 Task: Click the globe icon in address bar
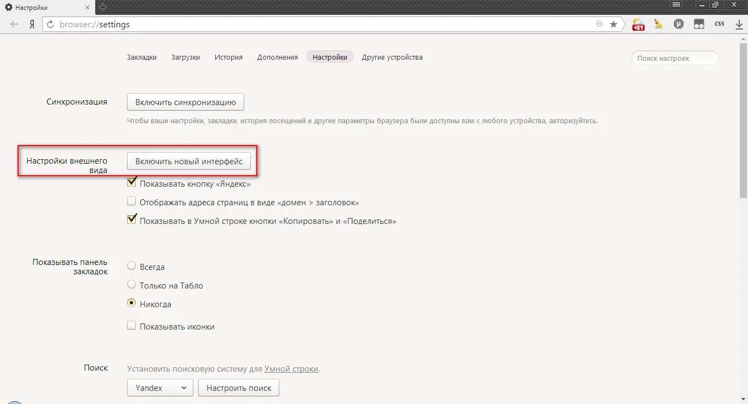600,24
